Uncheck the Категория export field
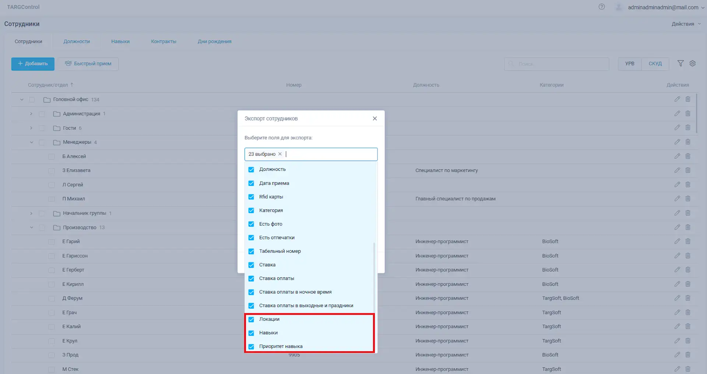The height and width of the screenshot is (374, 707). coord(251,210)
